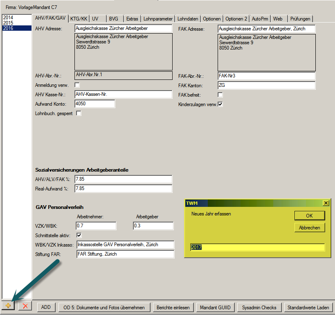Toggle the FAK befreit checkbox
Screen dimensions: 335x315
click(220, 95)
